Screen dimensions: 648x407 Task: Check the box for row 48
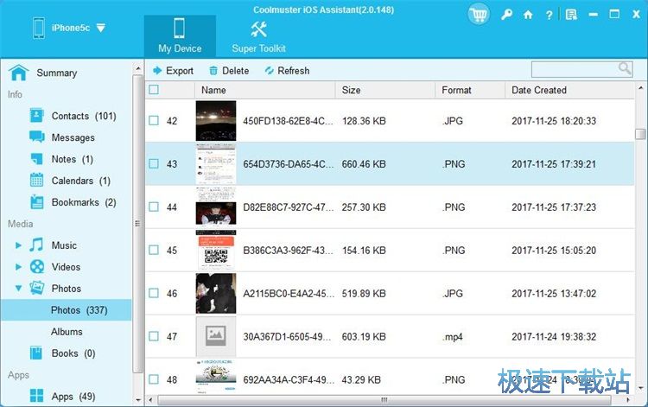154,379
